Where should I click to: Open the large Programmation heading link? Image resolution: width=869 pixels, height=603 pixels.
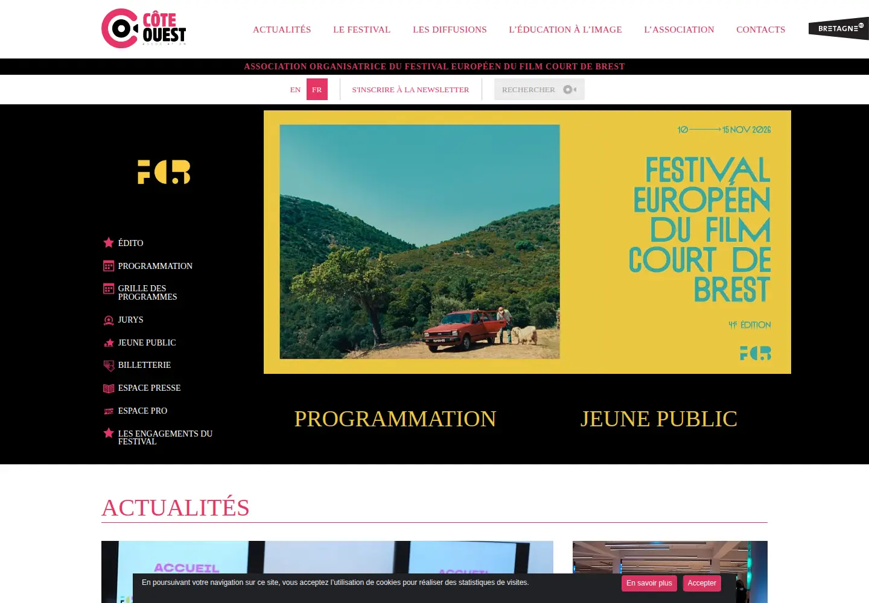[x=395, y=418]
